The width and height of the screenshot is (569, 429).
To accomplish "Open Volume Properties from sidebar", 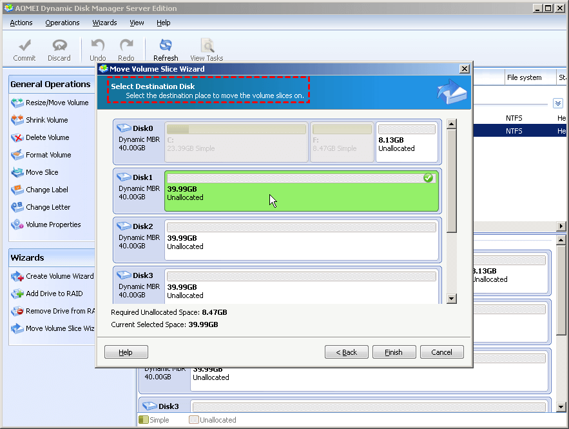I will pos(46,224).
